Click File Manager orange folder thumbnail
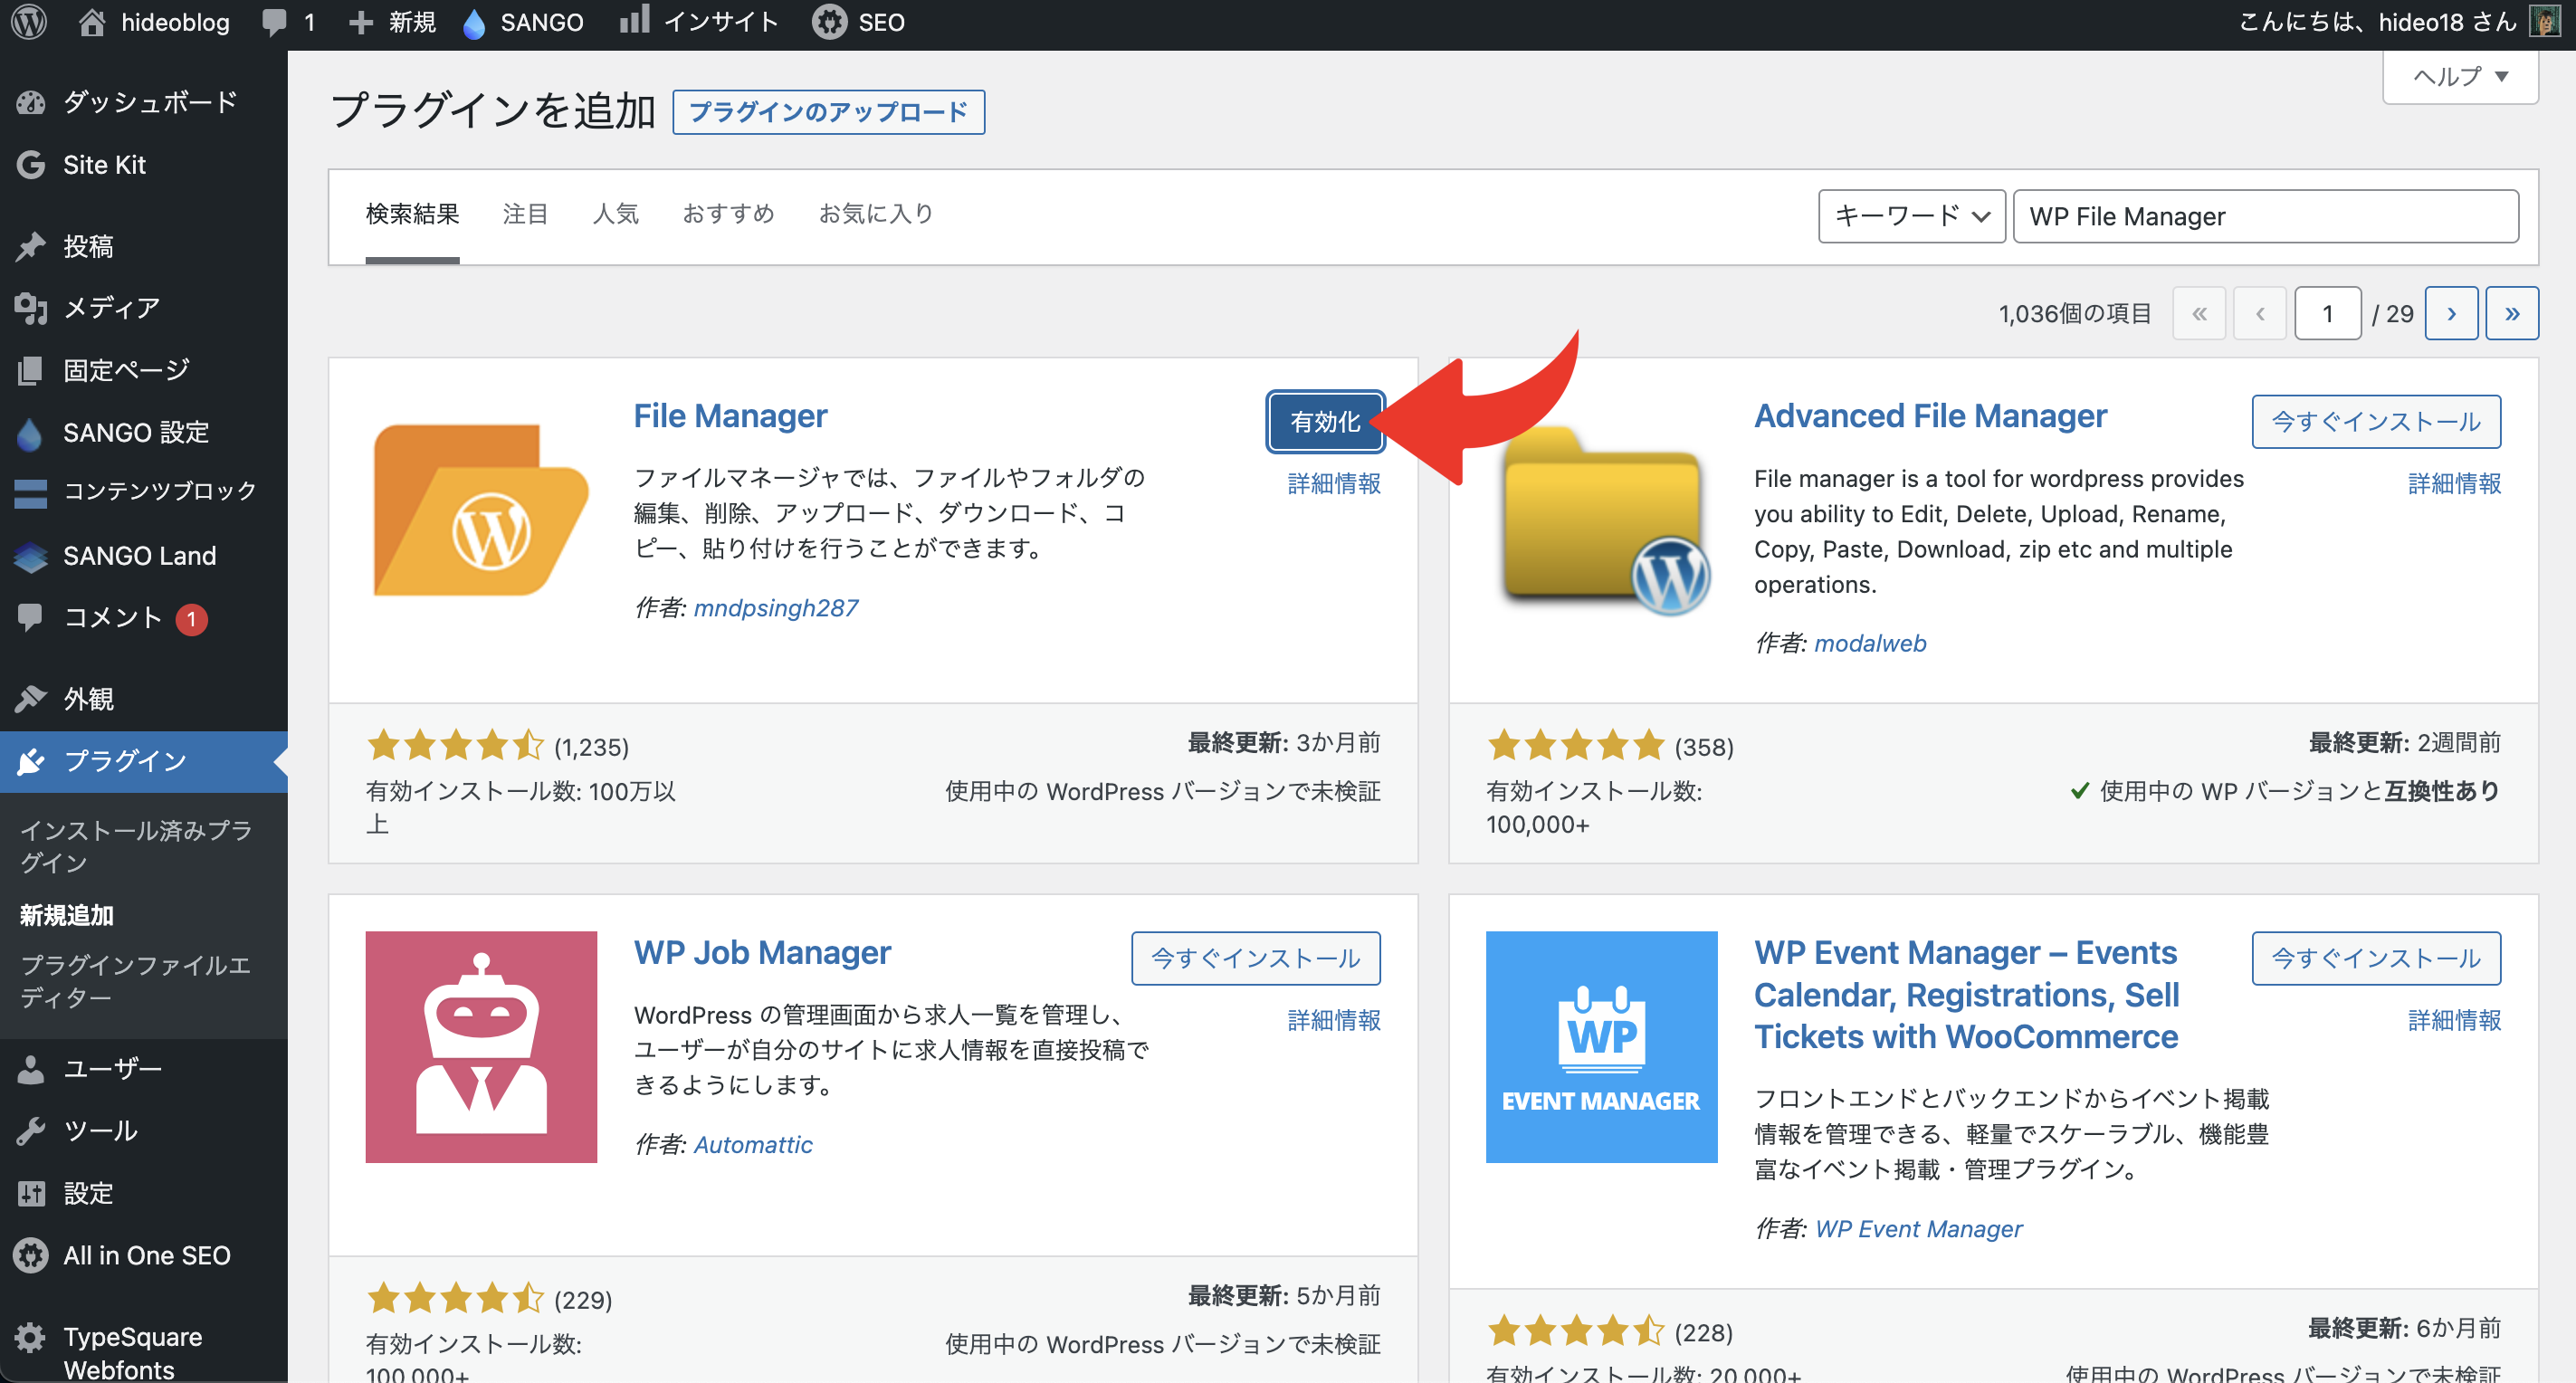The height and width of the screenshot is (1383, 2576). (x=481, y=510)
